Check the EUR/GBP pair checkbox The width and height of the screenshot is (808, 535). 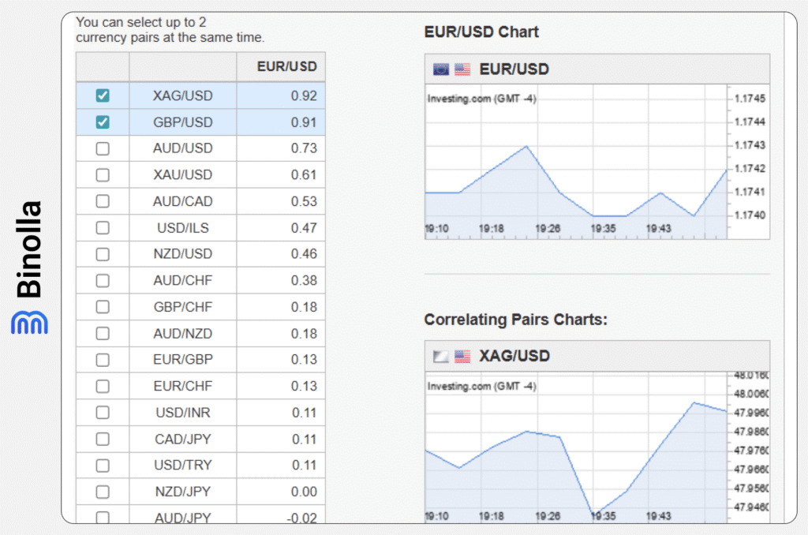click(103, 360)
